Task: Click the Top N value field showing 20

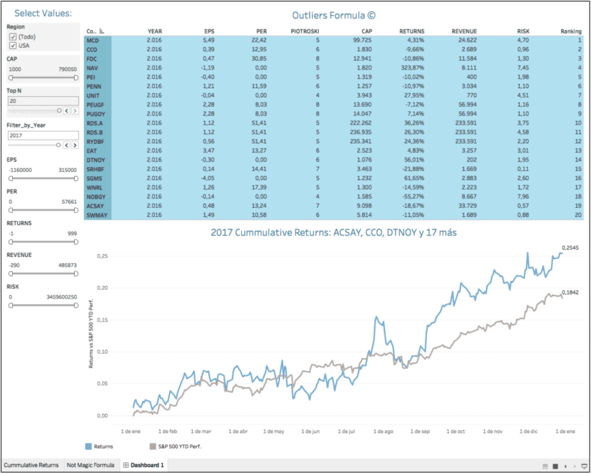Action: coord(43,101)
